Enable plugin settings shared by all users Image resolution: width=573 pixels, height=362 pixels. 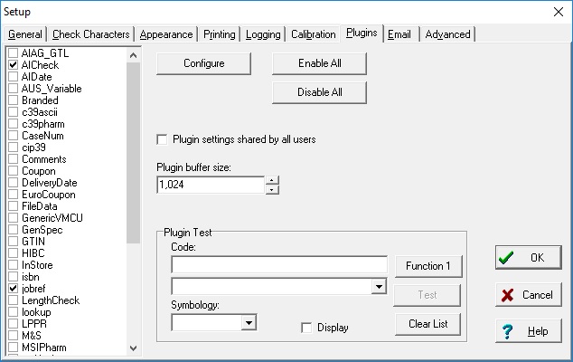click(x=163, y=139)
